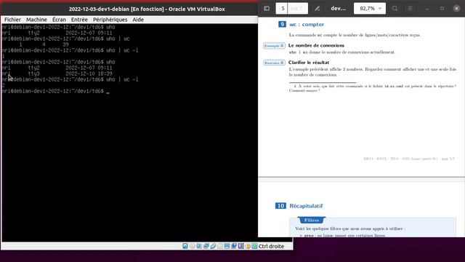The image size is (465, 262).
Task: Click the terminal line with tty3 2022-12-10 18:39
Action: (x=57, y=74)
